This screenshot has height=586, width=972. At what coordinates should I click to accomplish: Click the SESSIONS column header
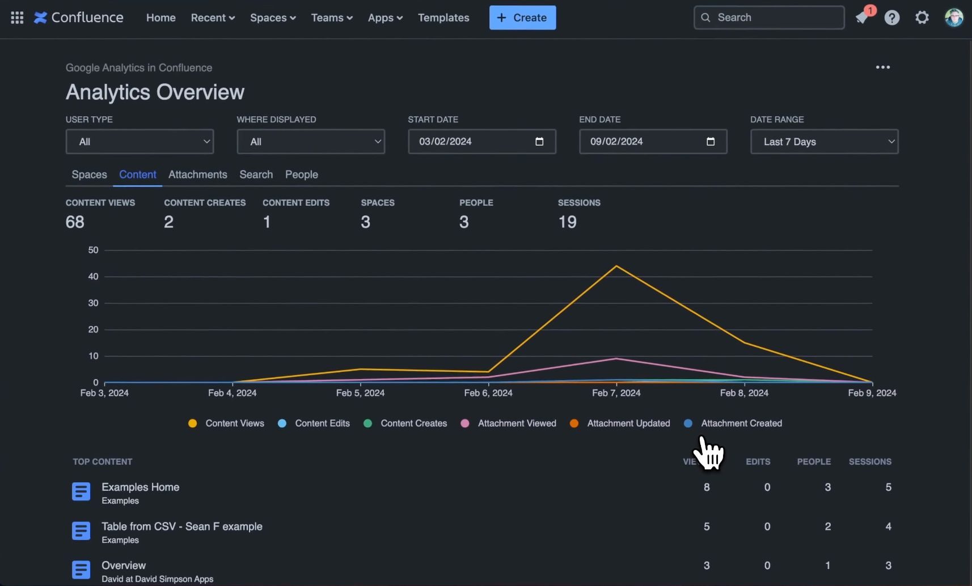point(870,462)
